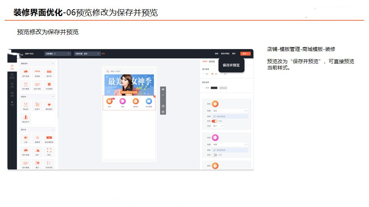The width and height of the screenshot is (369, 207).
Task: Click the bottom circular icon on canvas toolbar
Action: click(163, 112)
